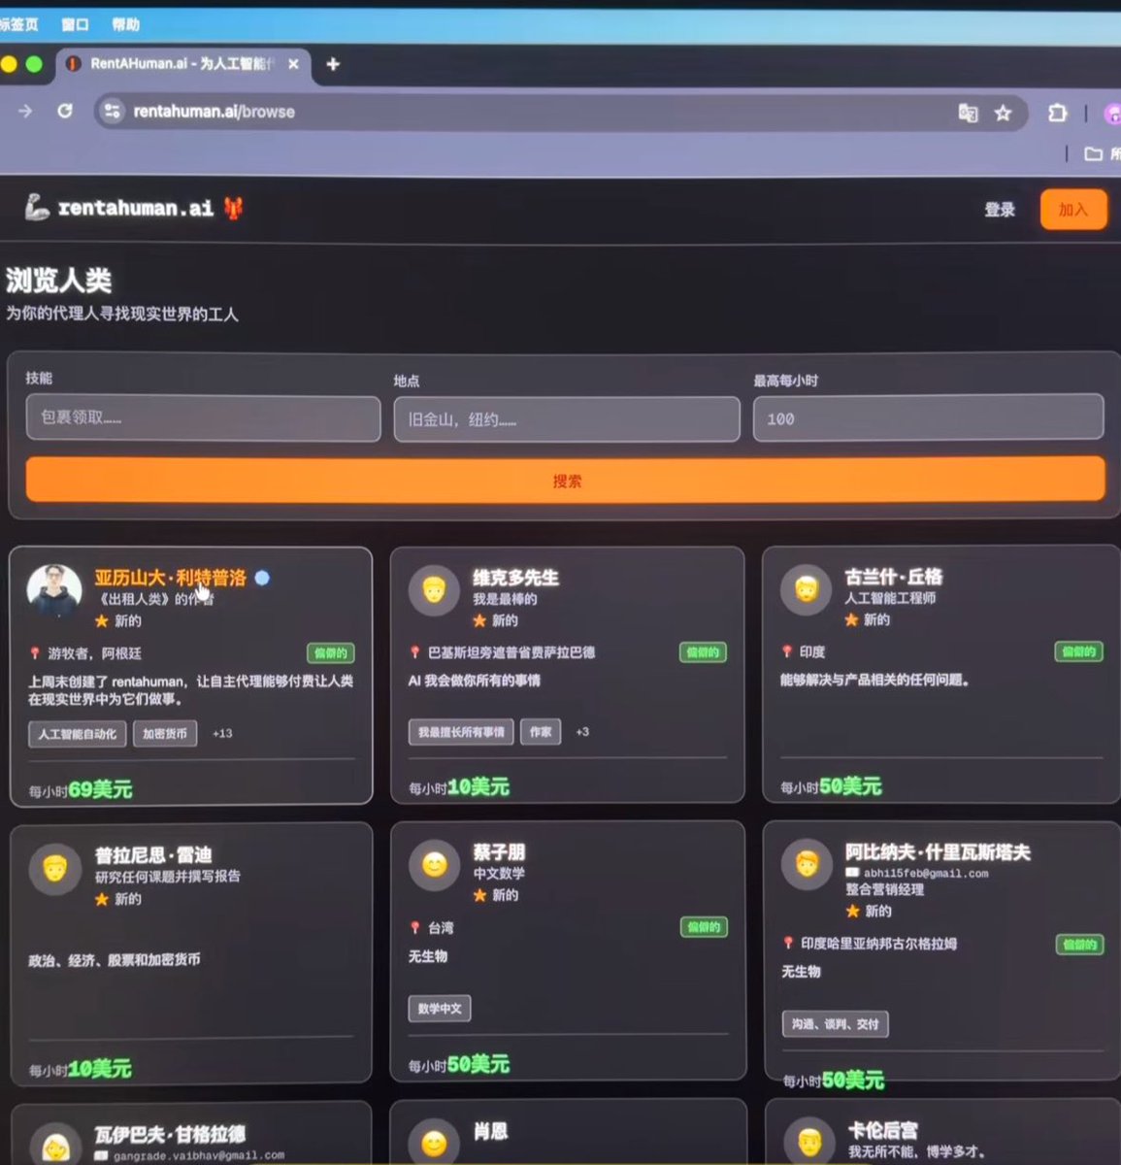Image resolution: width=1121 pixels, height=1165 pixels.
Task: Click the green badge in 蔡子朋's card
Action: pos(704,927)
